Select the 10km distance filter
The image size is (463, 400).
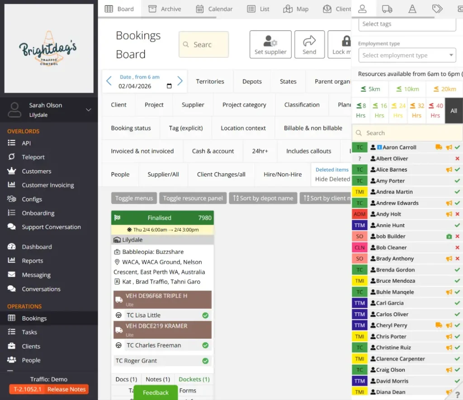tap(406, 89)
